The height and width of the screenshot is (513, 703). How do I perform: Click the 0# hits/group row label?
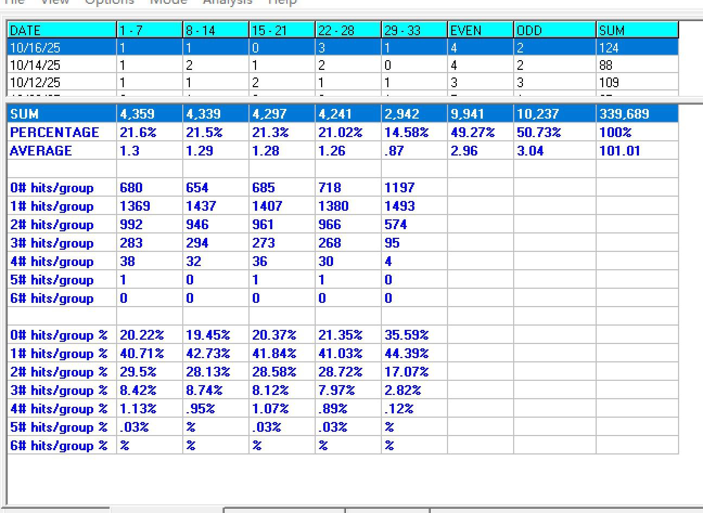point(52,188)
